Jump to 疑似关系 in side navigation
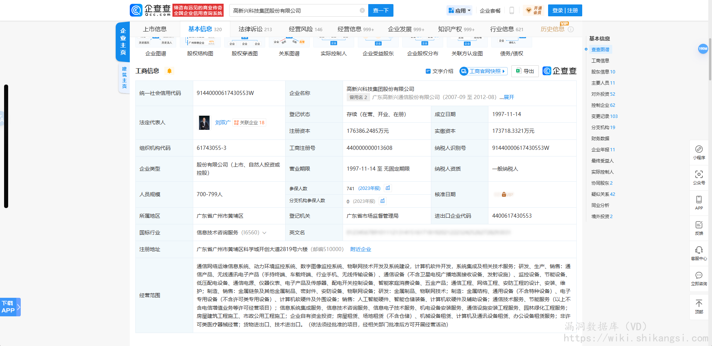Image resolution: width=712 pixels, height=346 pixels. (603, 194)
